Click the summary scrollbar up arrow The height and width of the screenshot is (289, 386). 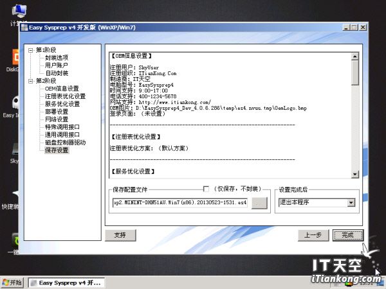(354, 57)
